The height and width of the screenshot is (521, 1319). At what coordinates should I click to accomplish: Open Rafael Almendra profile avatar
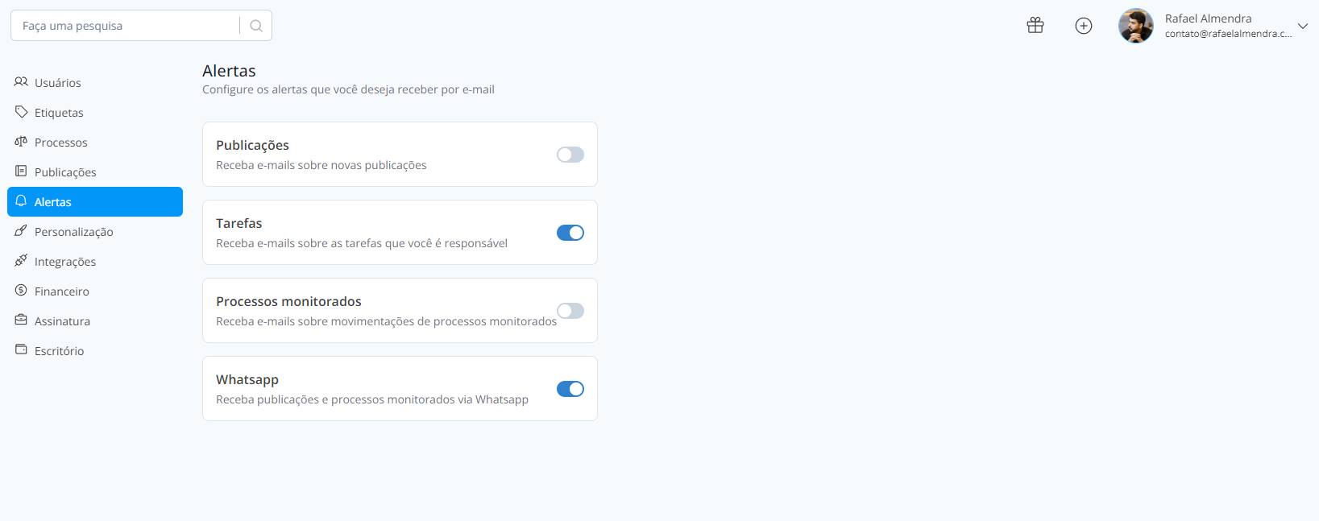pyautogui.click(x=1136, y=26)
